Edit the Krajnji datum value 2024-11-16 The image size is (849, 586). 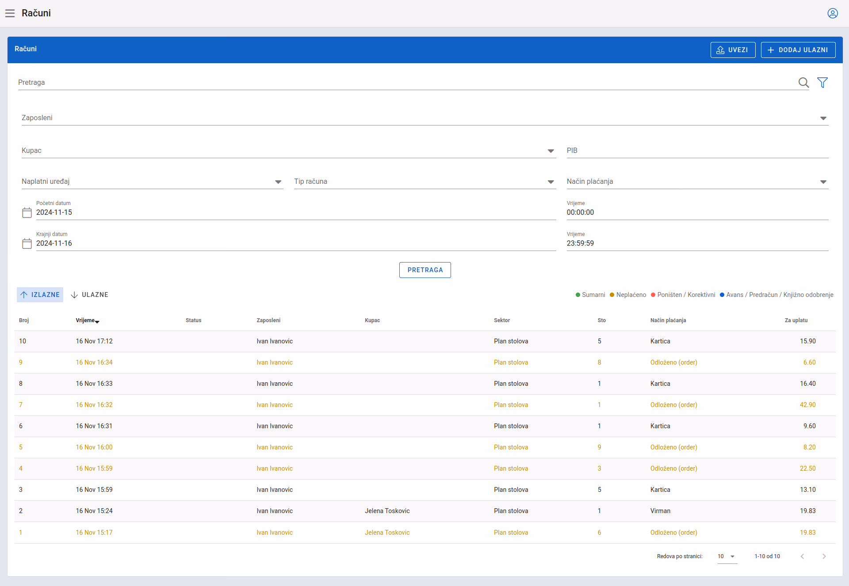pyautogui.click(x=296, y=244)
